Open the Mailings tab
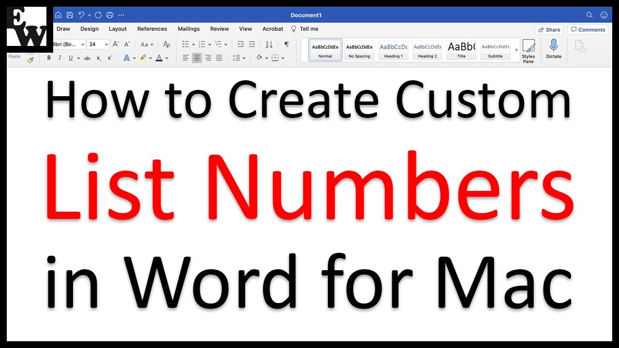Screen dimensions: 619x348 (x=189, y=29)
